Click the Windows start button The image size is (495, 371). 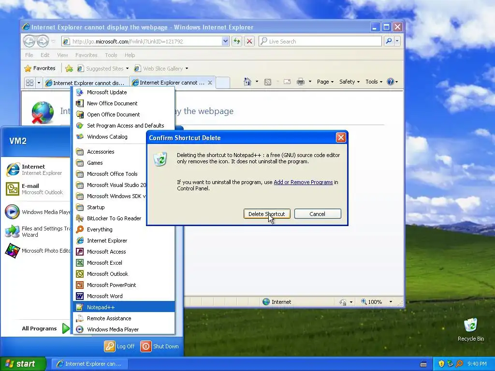[23, 364]
